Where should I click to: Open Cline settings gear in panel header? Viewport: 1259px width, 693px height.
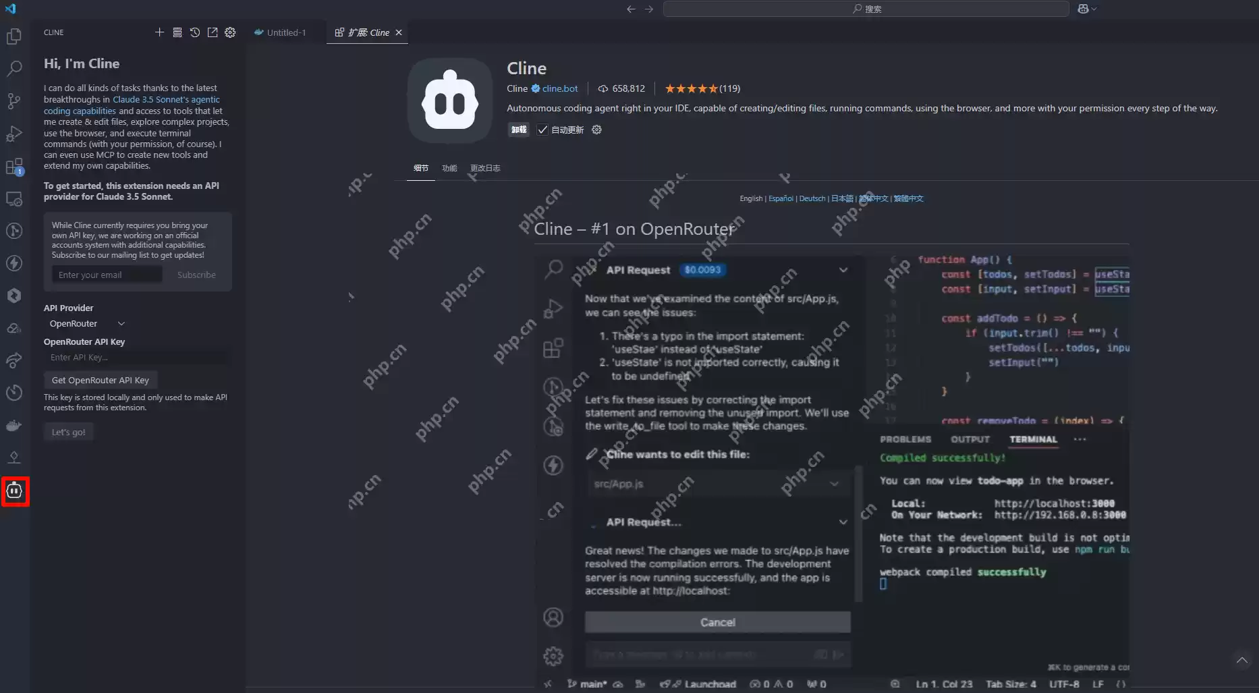click(230, 32)
